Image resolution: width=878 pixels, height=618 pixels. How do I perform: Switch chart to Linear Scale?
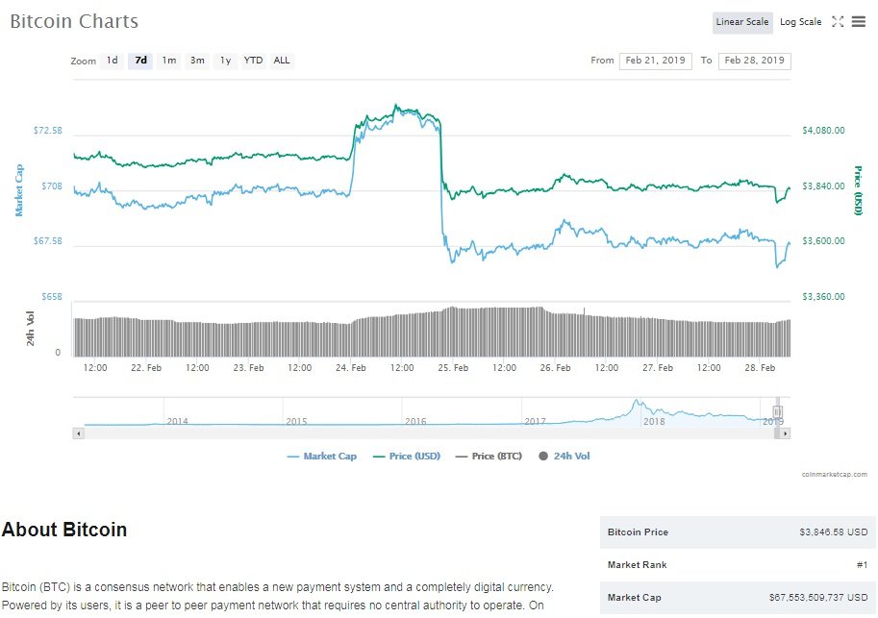point(742,22)
